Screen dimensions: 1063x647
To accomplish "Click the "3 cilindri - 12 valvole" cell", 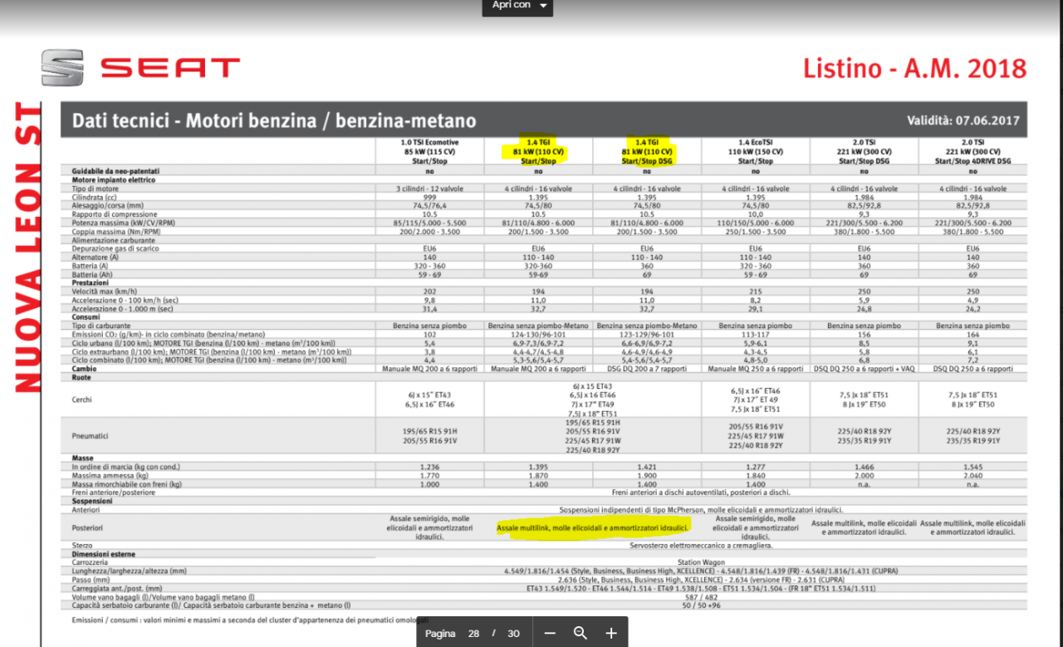I will point(430,189).
